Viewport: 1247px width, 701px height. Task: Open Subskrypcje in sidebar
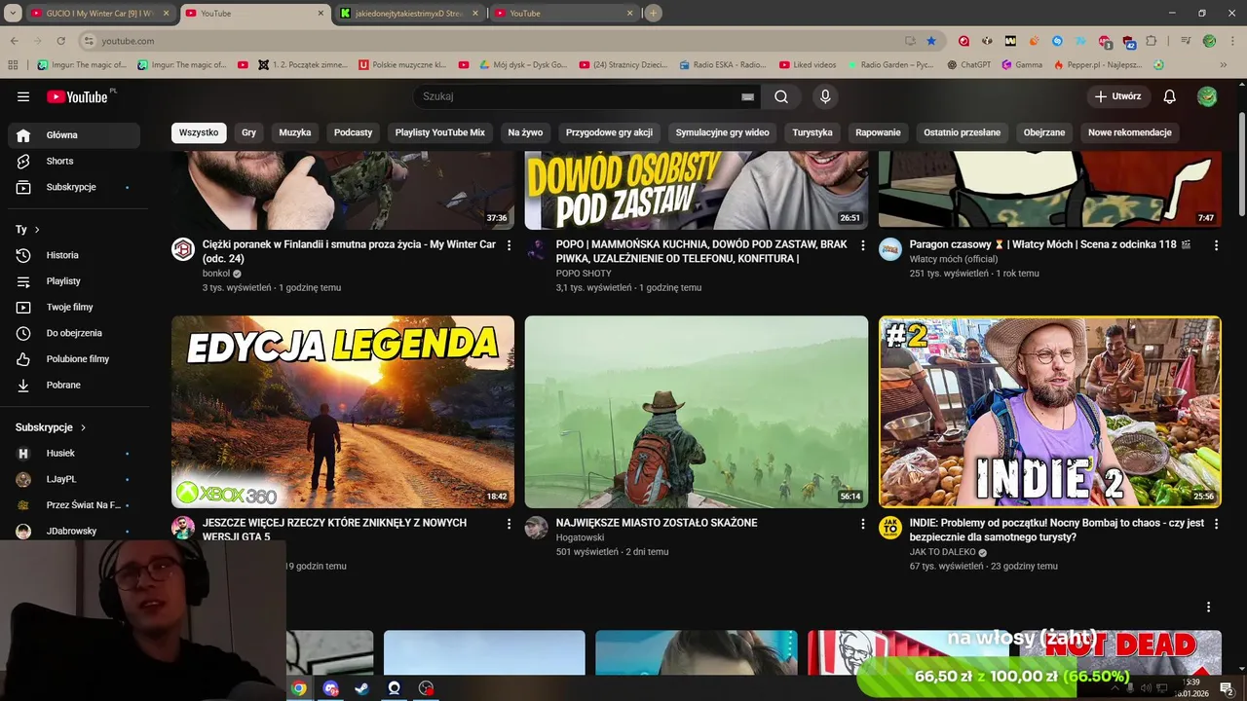(74, 187)
